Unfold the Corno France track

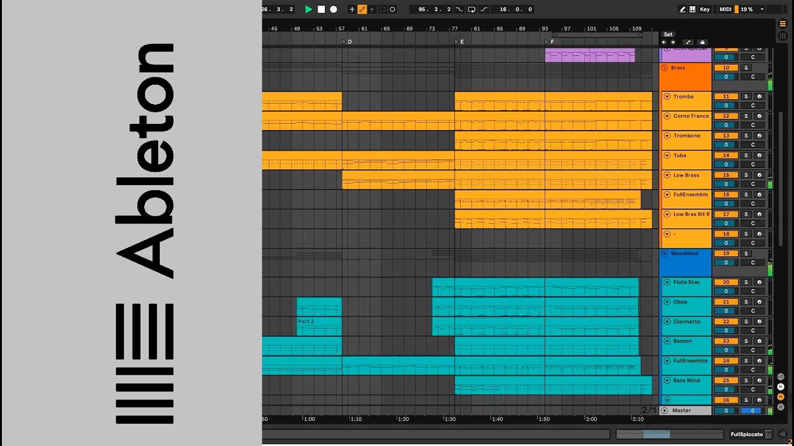[x=667, y=116]
